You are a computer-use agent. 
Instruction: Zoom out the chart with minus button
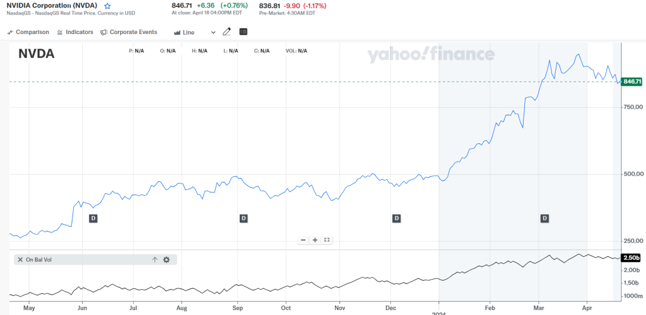pyautogui.click(x=303, y=240)
